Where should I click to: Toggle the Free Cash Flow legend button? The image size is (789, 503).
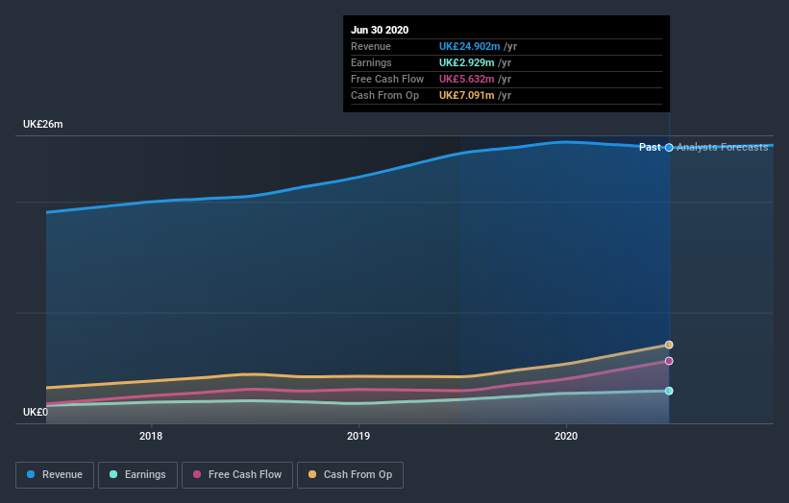pyautogui.click(x=237, y=475)
